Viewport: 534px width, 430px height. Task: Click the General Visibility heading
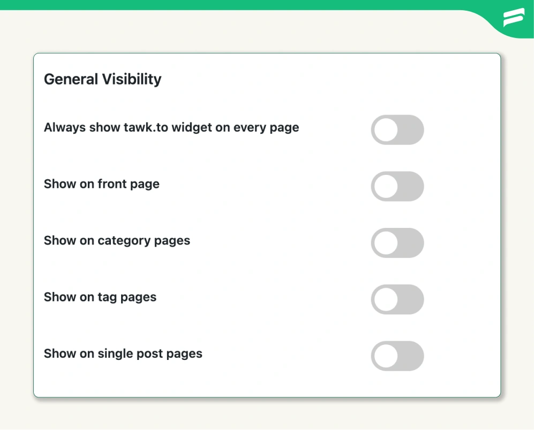click(x=102, y=80)
